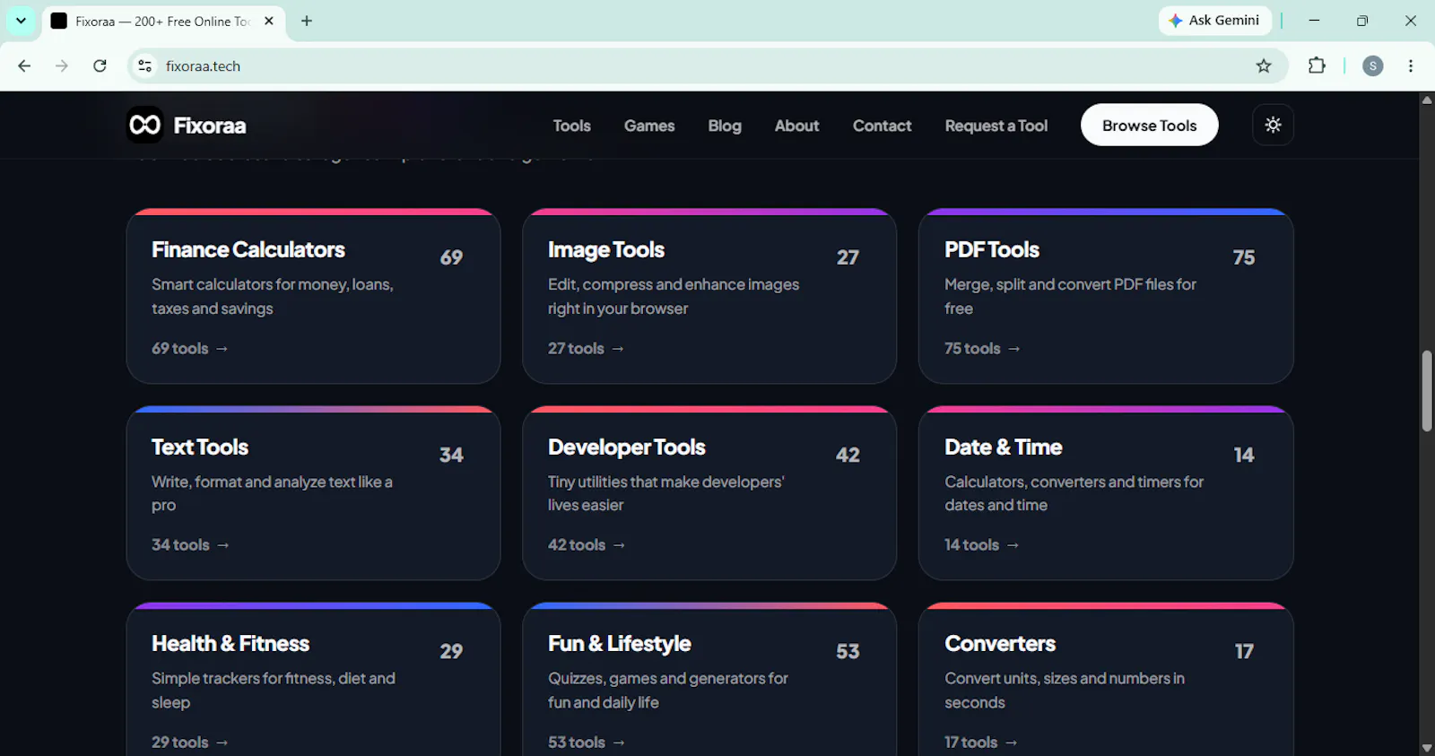Follow the '27 tools →' link

(x=586, y=348)
